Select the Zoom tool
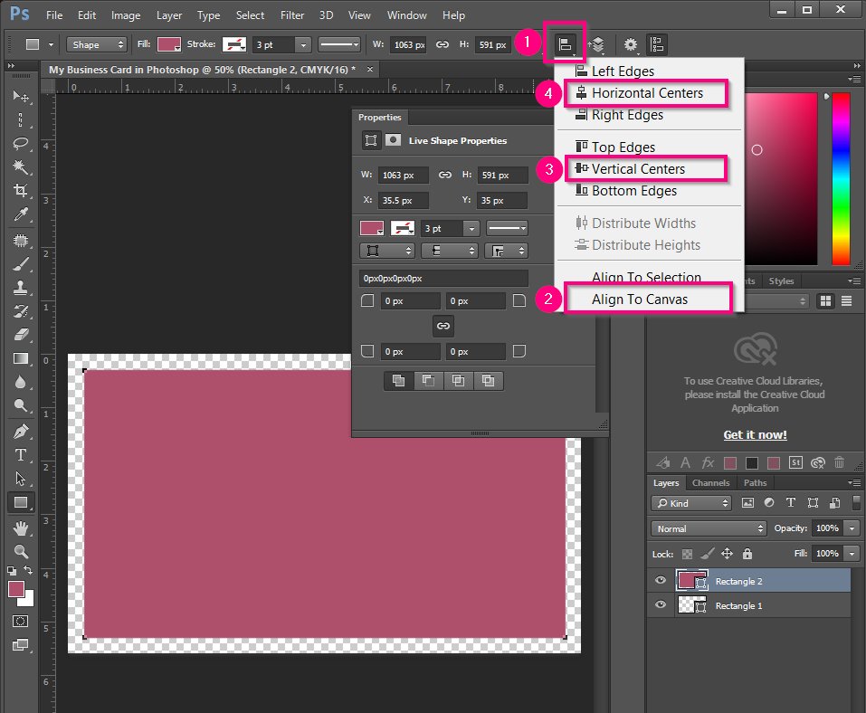866x713 pixels. (23, 551)
